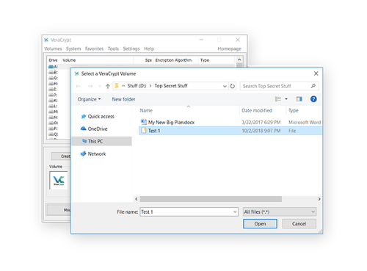The height and width of the screenshot is (271, 367).
Task: Select drive A: in the VeraCrypt list
Action: point(53,67)
